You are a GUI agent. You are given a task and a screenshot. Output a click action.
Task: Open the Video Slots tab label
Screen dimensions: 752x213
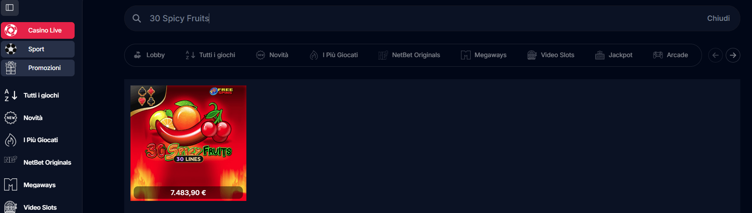558,55
